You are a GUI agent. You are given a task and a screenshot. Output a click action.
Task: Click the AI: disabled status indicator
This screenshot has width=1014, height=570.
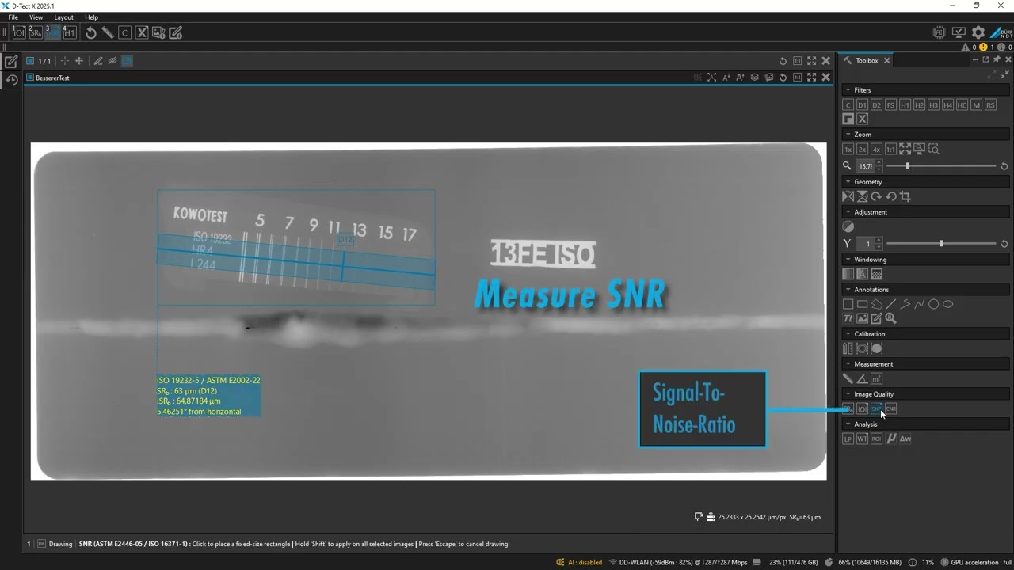coord(579,562)
